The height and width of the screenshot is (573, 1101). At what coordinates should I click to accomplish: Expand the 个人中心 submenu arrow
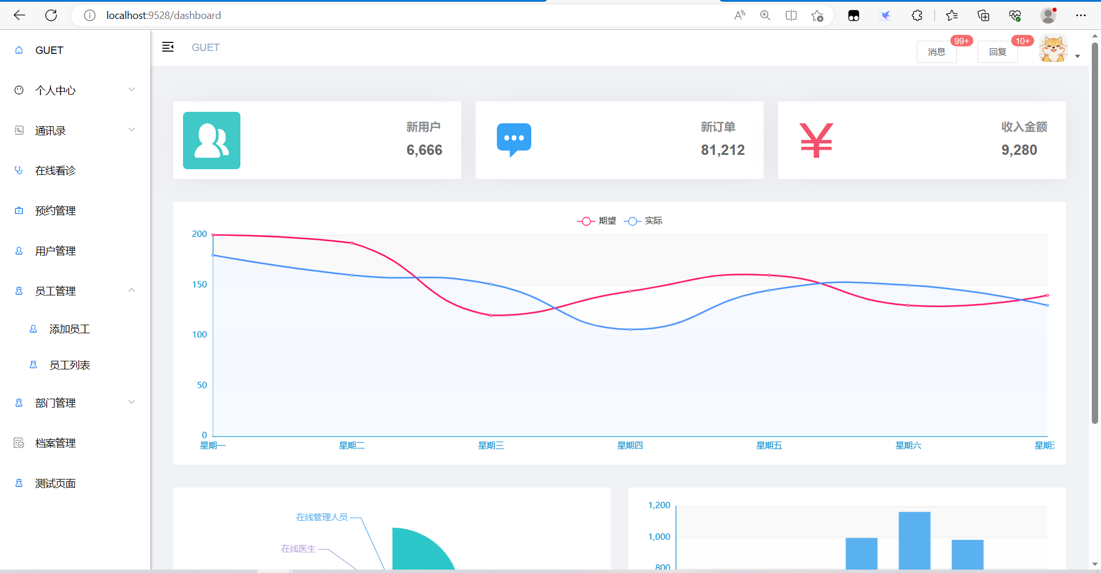[x=131, y=89]
